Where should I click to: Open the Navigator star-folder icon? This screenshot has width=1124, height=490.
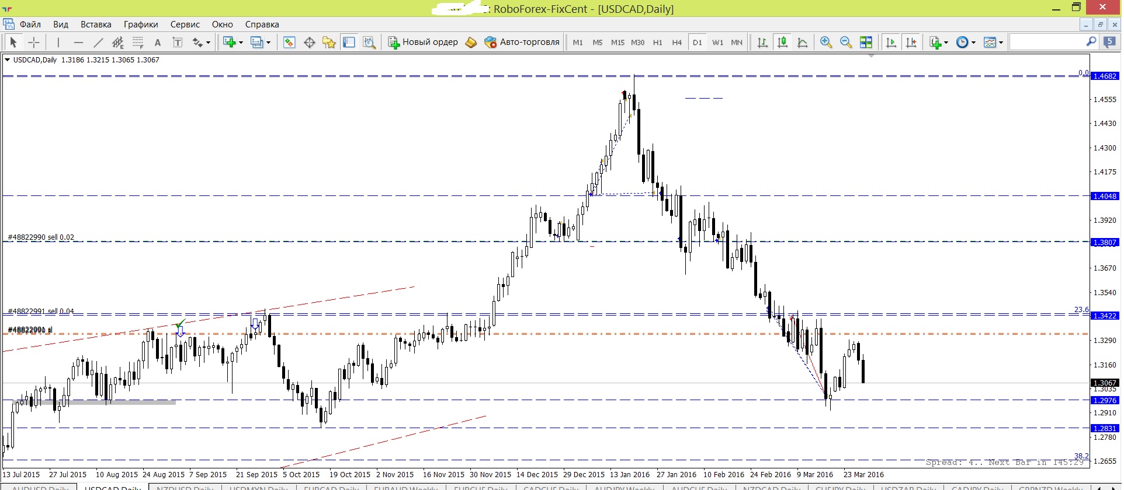coord(329,42)
